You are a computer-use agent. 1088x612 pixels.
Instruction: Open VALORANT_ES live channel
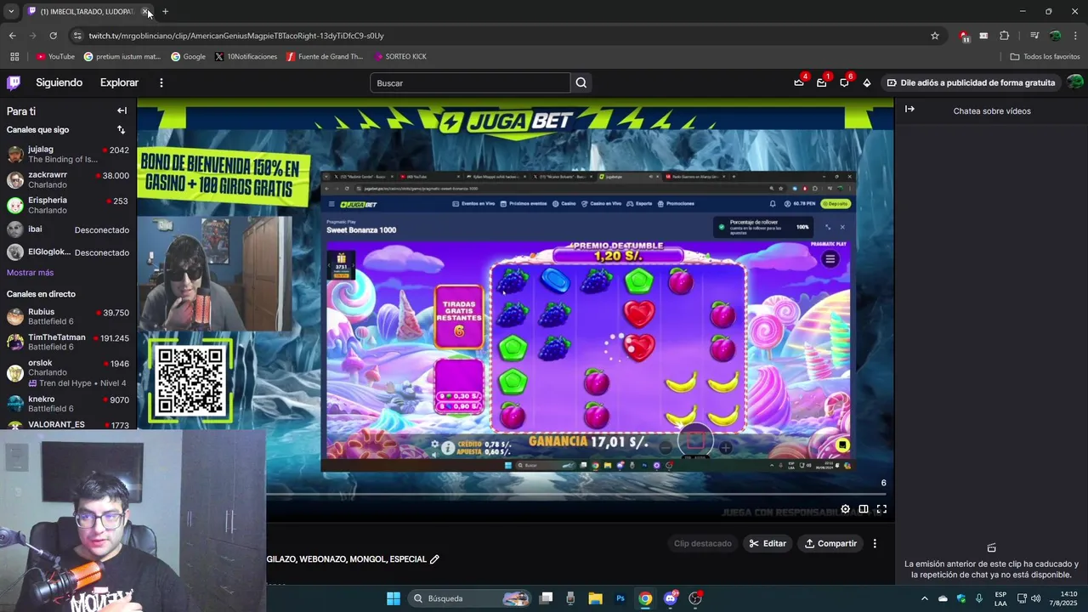click(x=68, y=424)
